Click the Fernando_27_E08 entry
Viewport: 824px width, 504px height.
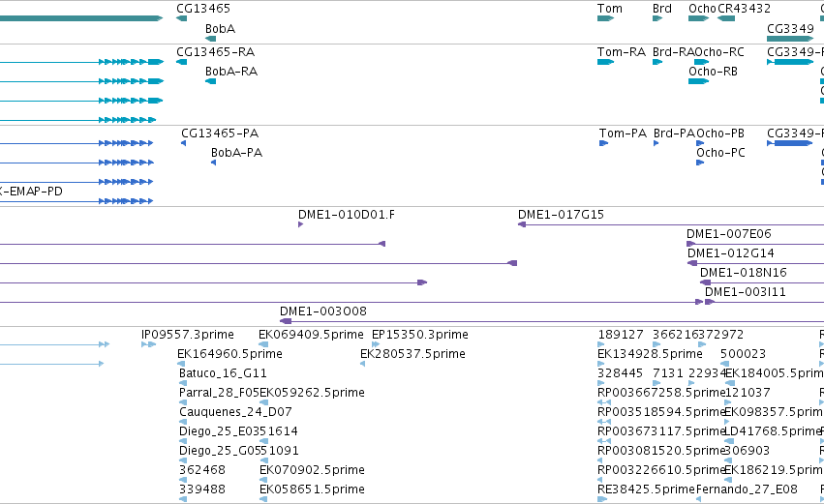pyautogui.click(x=747, y=489)
